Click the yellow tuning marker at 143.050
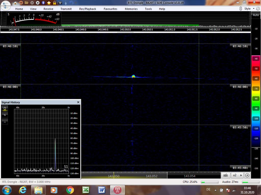Image resolution: width=261 pixels, height=195 pixels. tap(114, 175)
